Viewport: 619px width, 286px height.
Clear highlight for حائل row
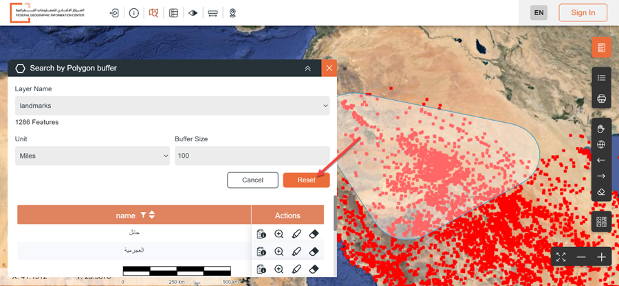point(313,234)
